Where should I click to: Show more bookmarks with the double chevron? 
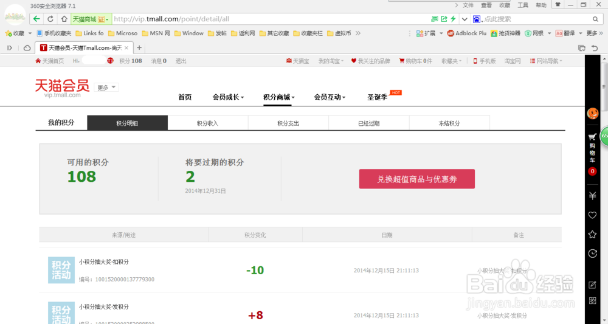click(x=358, y=33)
